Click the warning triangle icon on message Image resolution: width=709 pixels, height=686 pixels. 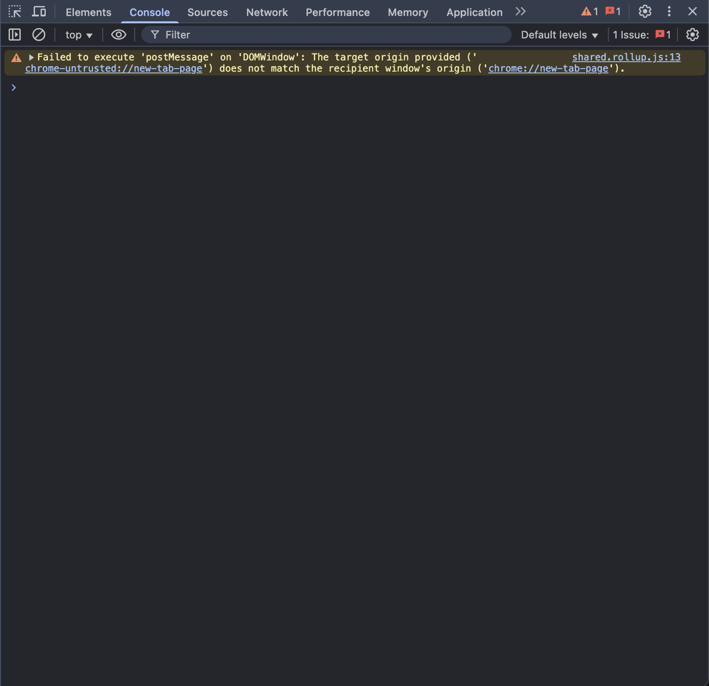16,57
